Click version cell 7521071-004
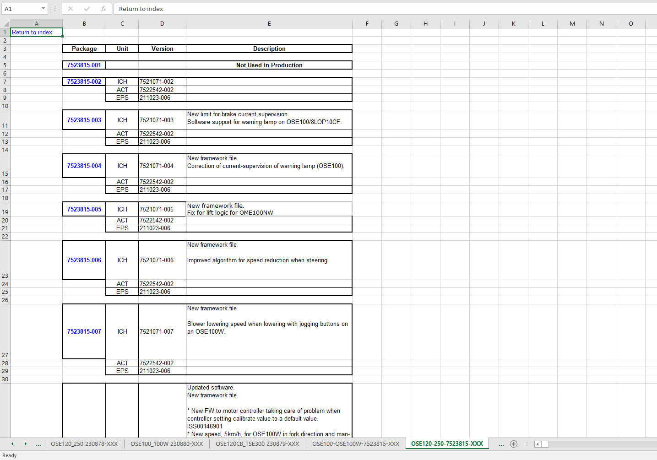This screenshot has height=460, width=657. pyautogui.click(x=163, y=166)
